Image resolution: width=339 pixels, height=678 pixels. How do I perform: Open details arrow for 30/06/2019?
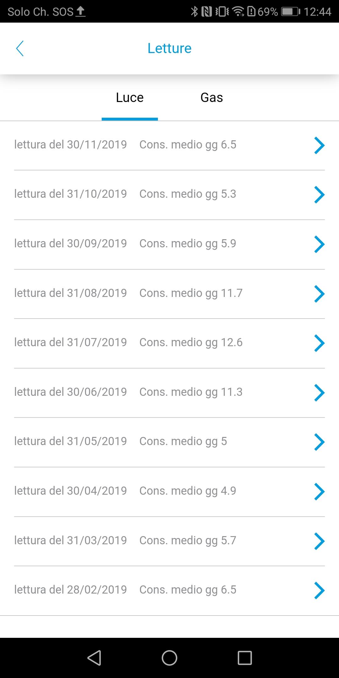pos(319,393)
